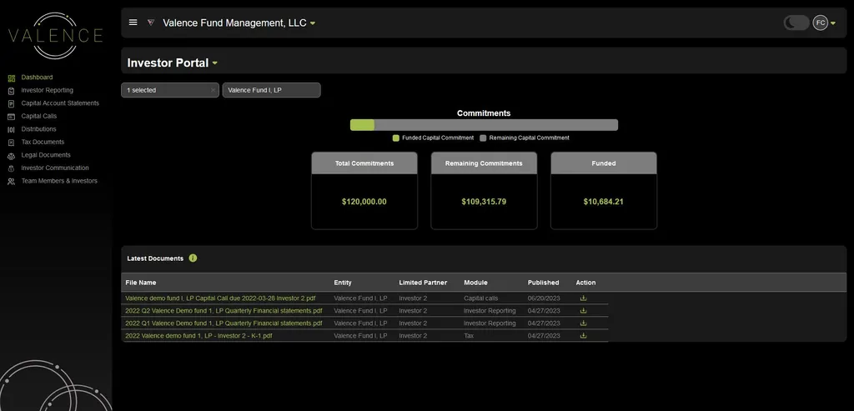This screenshot has width=854, height=411.
Task: Click the Valence logo in sidebar
Action: [x=55, y=35]
